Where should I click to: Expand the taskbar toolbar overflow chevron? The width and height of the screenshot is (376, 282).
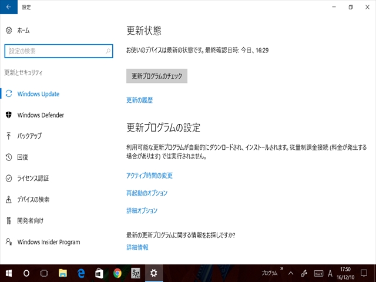coord(281,269)
